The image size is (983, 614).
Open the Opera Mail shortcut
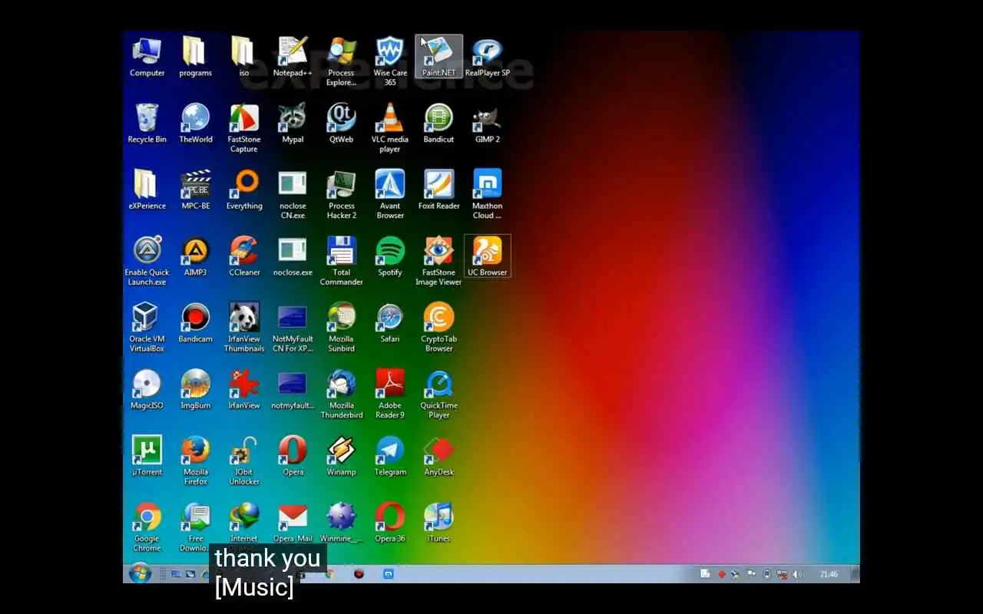point(293,523)
